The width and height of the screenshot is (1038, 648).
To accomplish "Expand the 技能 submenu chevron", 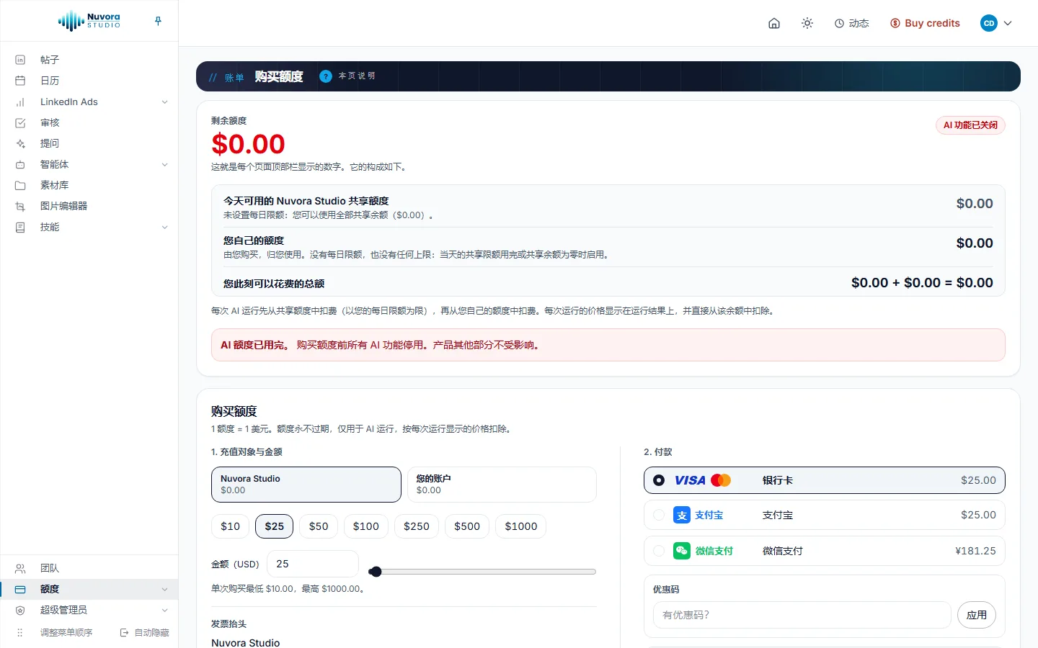I will coord(164,228).
